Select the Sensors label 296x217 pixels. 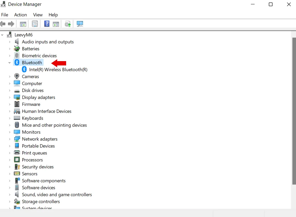coord(30,174)
